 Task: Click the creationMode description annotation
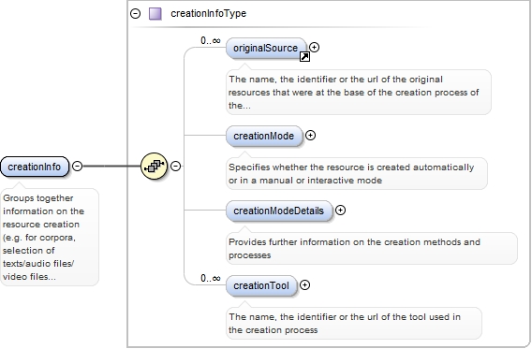(x=357, y=173)
